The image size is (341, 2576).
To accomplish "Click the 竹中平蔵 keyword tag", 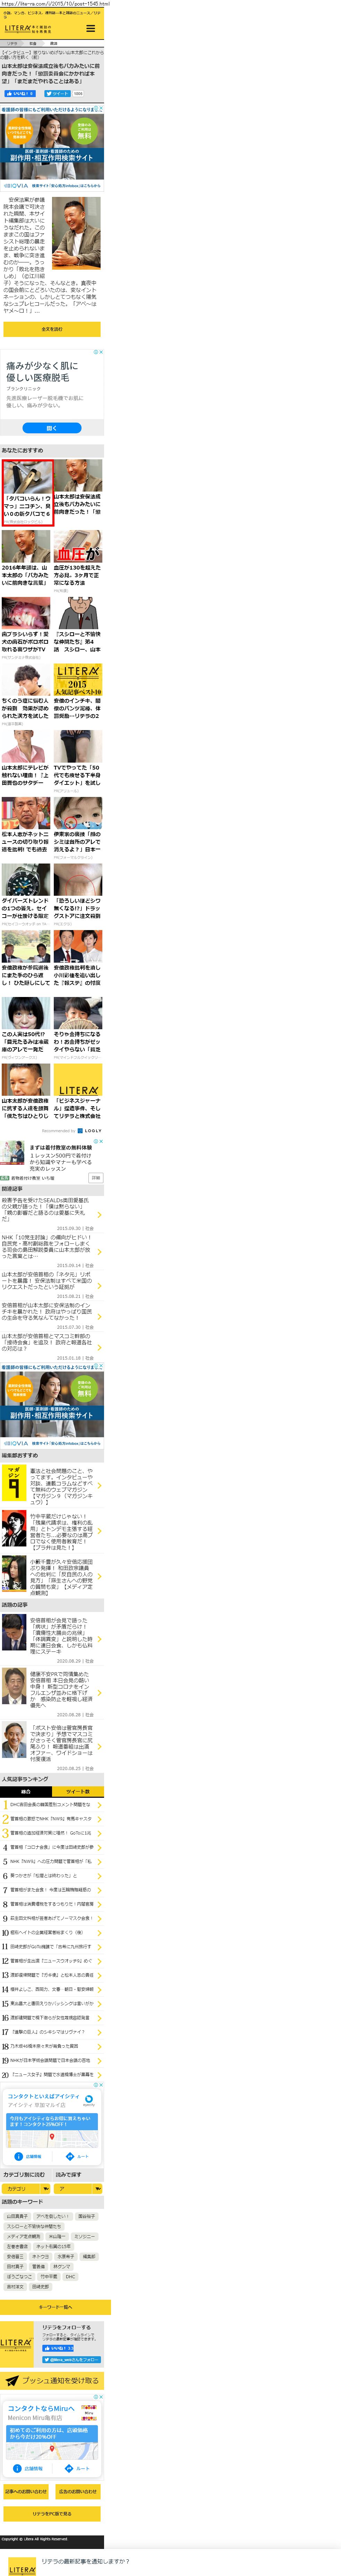I will point(49,2277).
